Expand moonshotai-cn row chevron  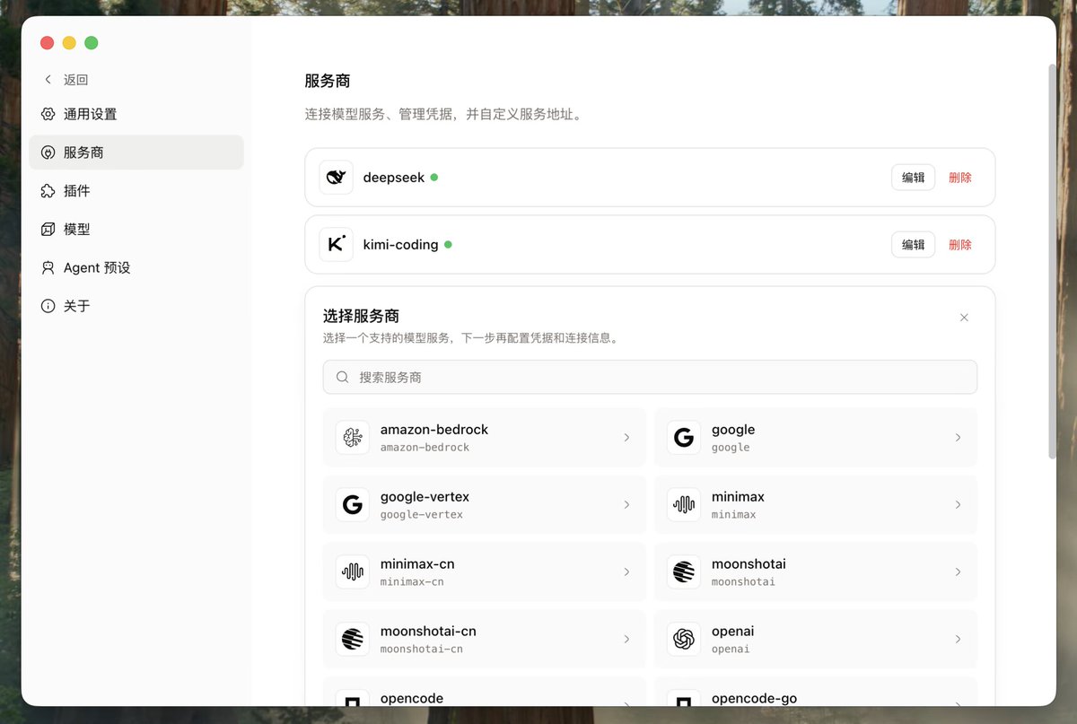[x=626, y=639]
